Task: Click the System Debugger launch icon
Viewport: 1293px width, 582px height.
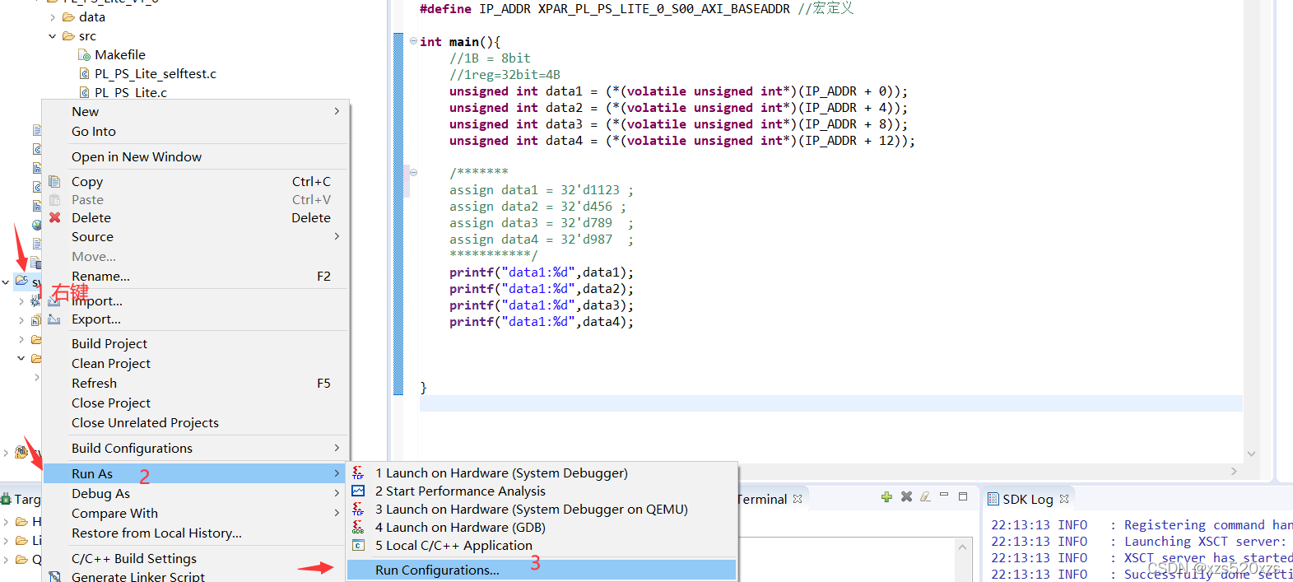Action: coord(358,473)
